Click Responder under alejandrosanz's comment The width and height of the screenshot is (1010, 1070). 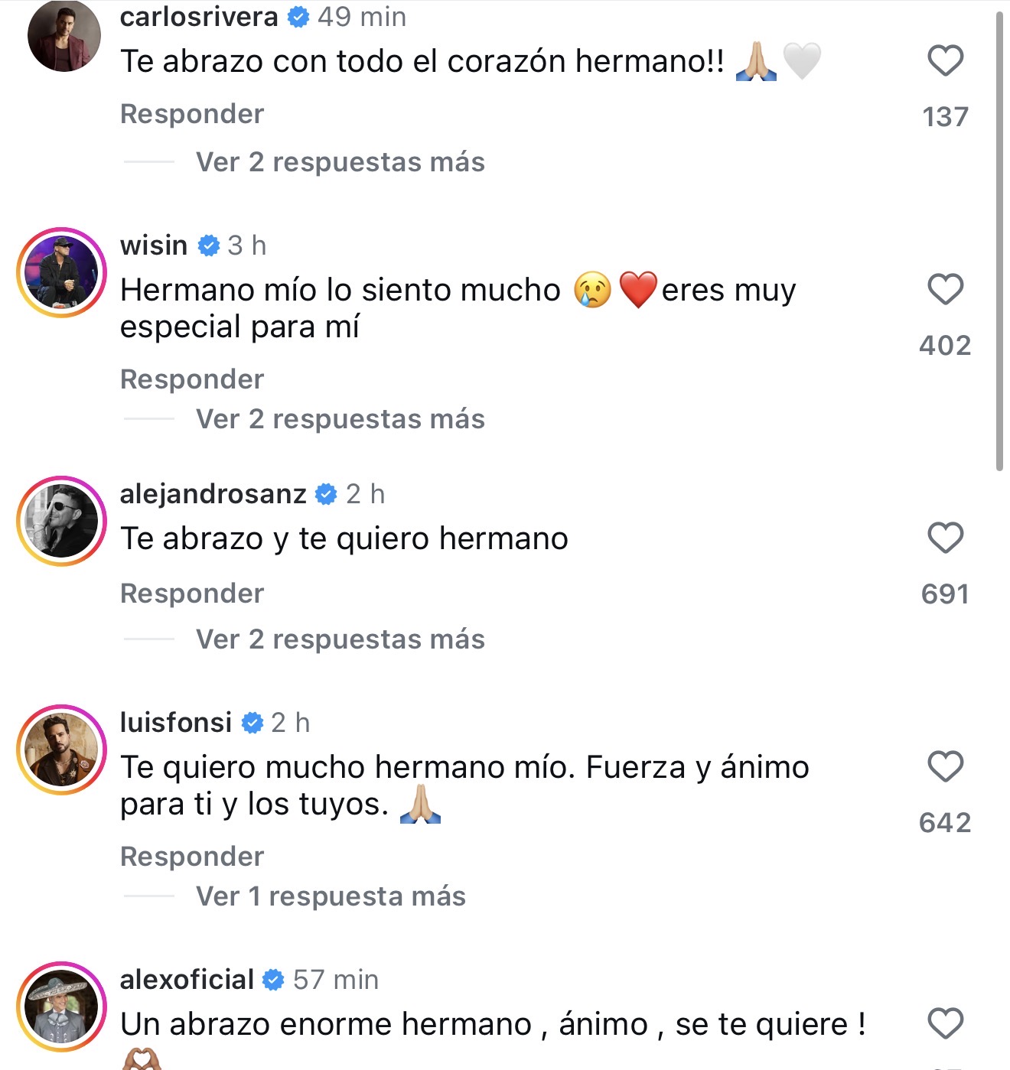coord(192,594)
